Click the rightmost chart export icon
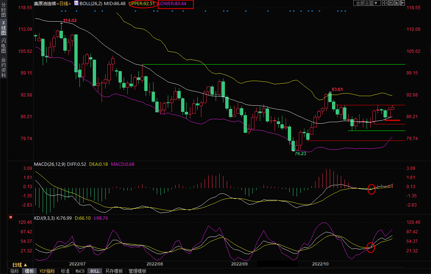Viewport: 431px width, 274px height. point(402,3)
